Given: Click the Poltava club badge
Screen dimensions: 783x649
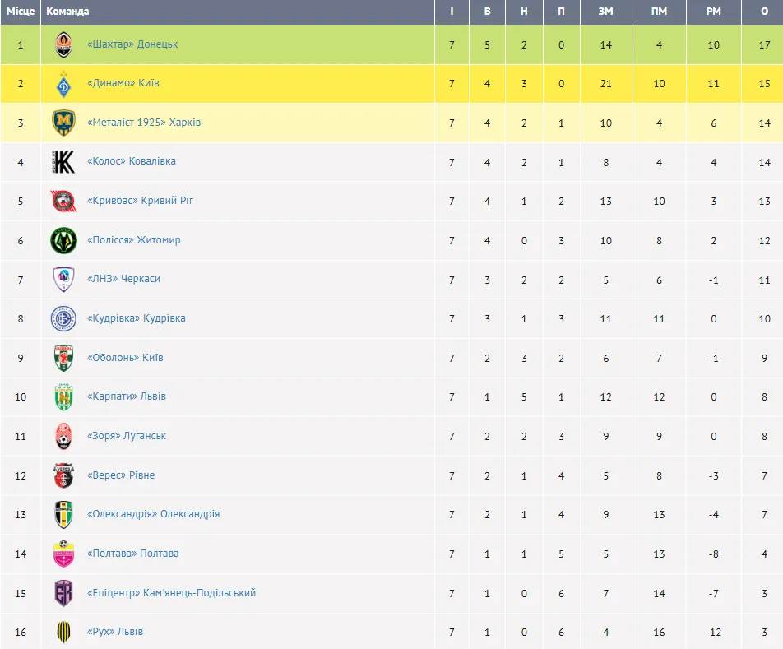Looking at the screenshot, I should click(x=63, y=554).
